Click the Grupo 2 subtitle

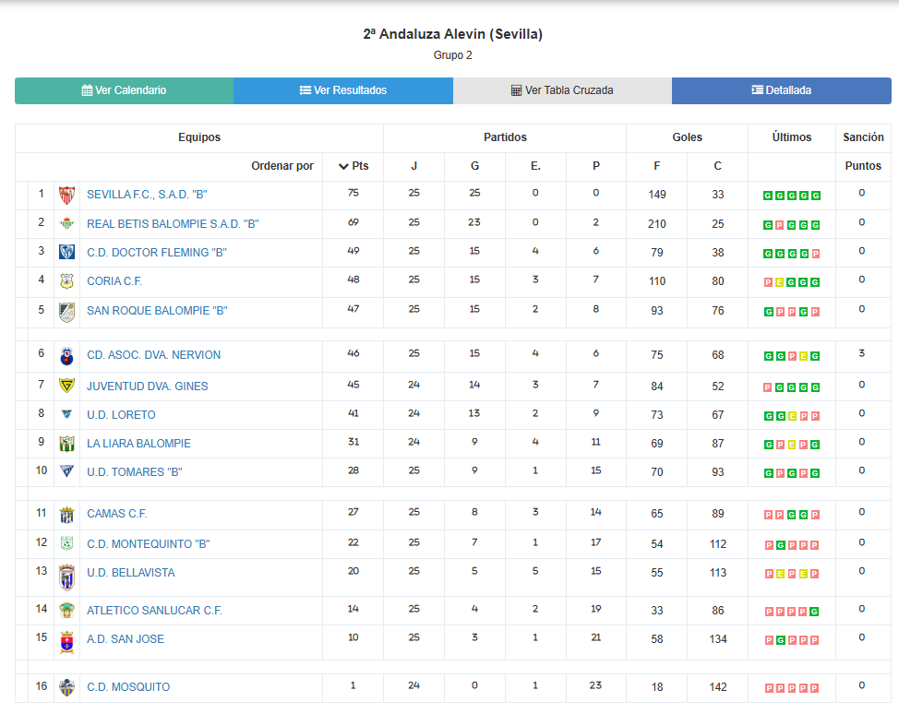point(453,55)
